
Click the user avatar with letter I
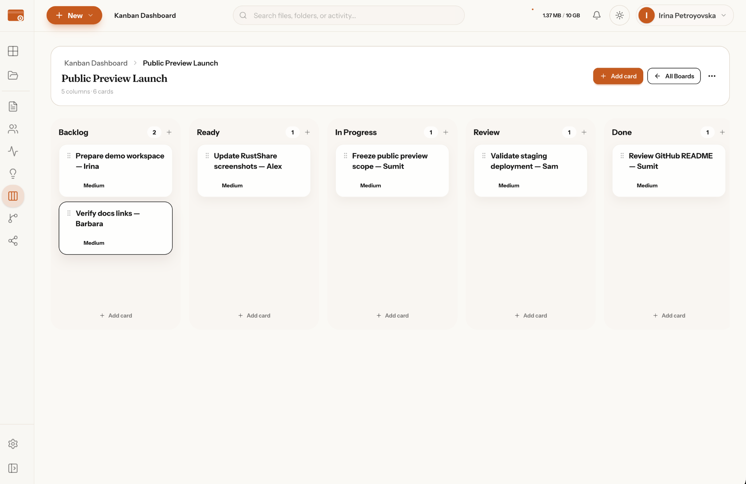[x=647, y=15]
